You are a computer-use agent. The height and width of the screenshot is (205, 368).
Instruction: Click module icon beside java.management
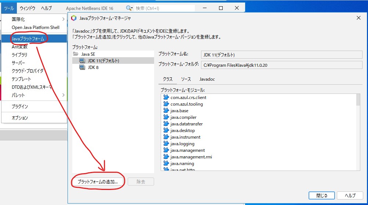click(x=166, y=150)
